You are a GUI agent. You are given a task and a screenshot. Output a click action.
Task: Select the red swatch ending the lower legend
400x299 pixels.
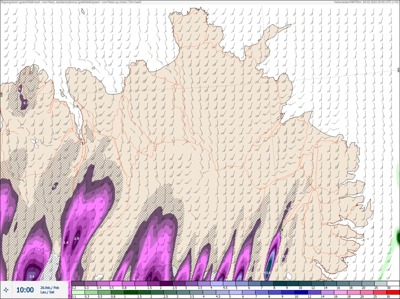point(393,292)
